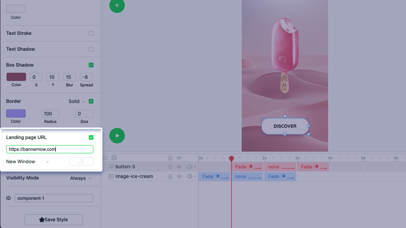Click the button-3 layer type icon
This screenshot has width=406, height=228.
(111, 167)
